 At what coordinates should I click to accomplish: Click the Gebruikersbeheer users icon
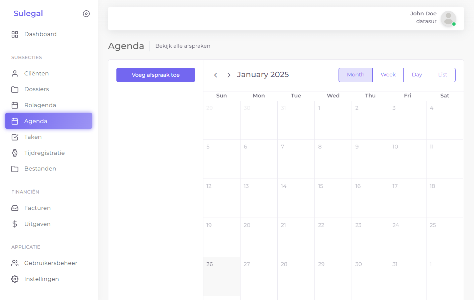[x=15, y=263]
